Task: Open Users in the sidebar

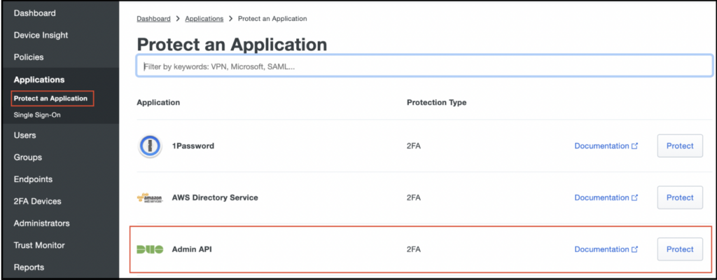Action: click(x=25, y=135)
